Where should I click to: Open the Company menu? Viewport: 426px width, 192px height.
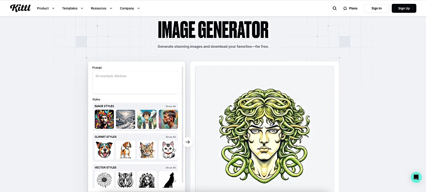click(130, 9)
